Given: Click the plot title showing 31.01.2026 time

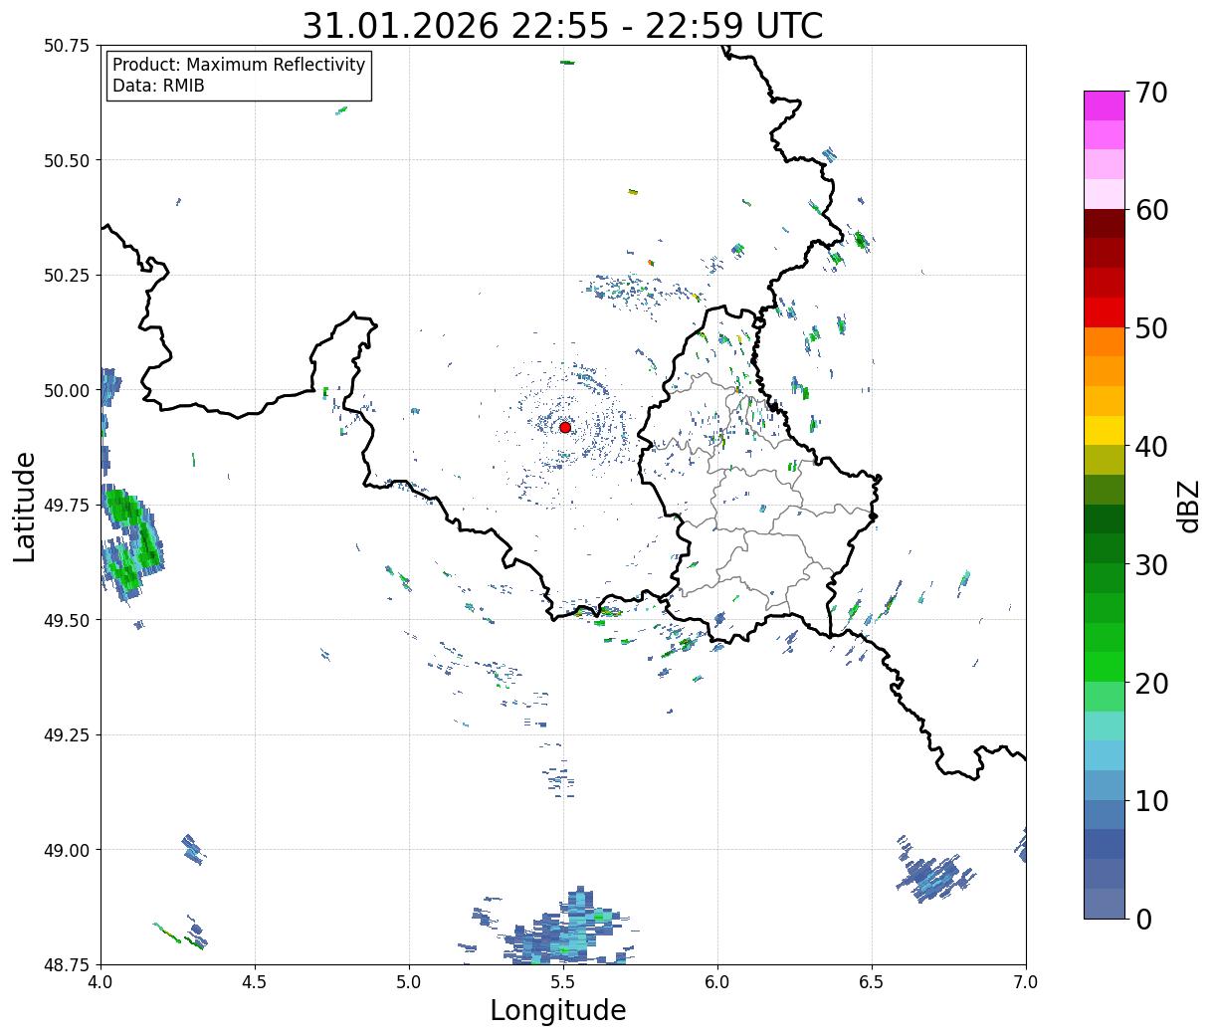Looking at the screenshot, I should 562,26.
